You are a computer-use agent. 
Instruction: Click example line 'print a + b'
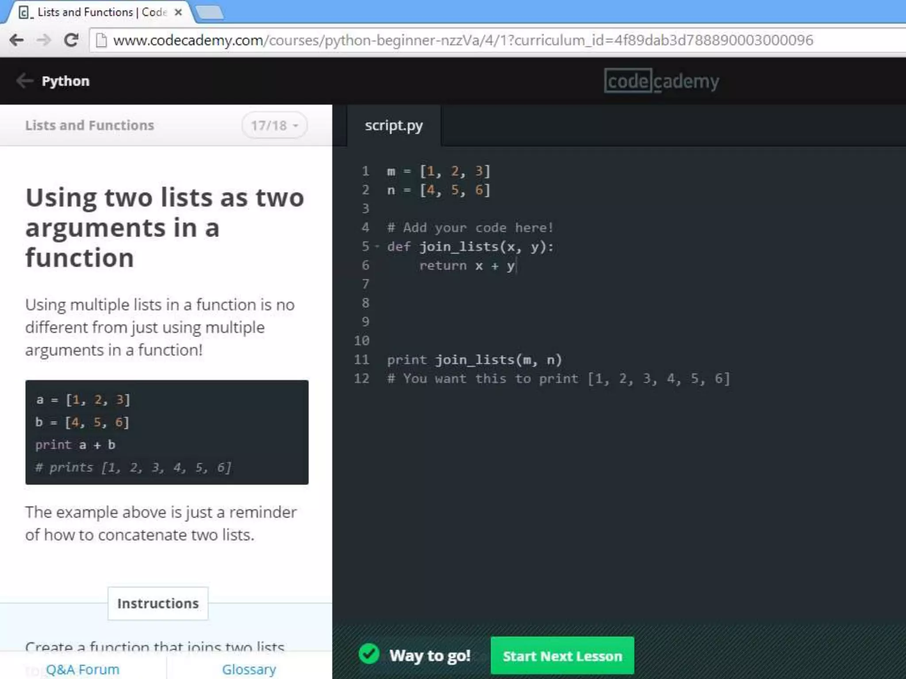pyautogui.click(x=75, y=445)
